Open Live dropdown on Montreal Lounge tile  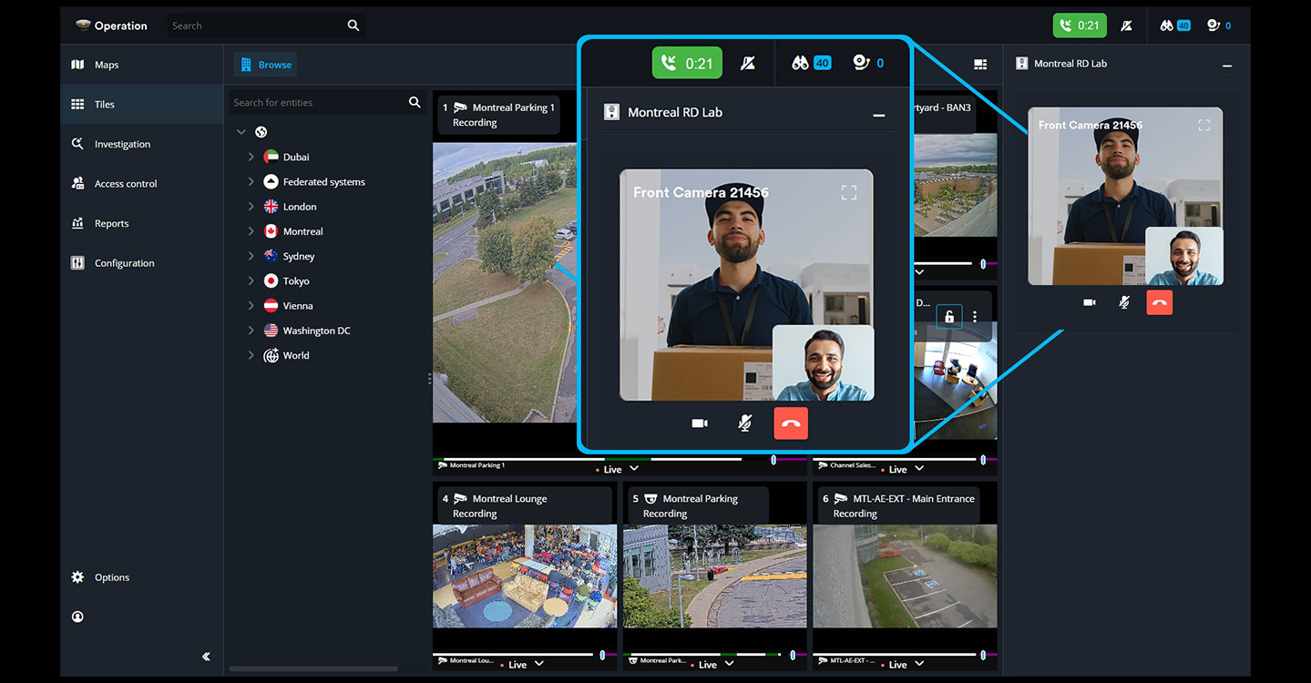click(538, 664)
